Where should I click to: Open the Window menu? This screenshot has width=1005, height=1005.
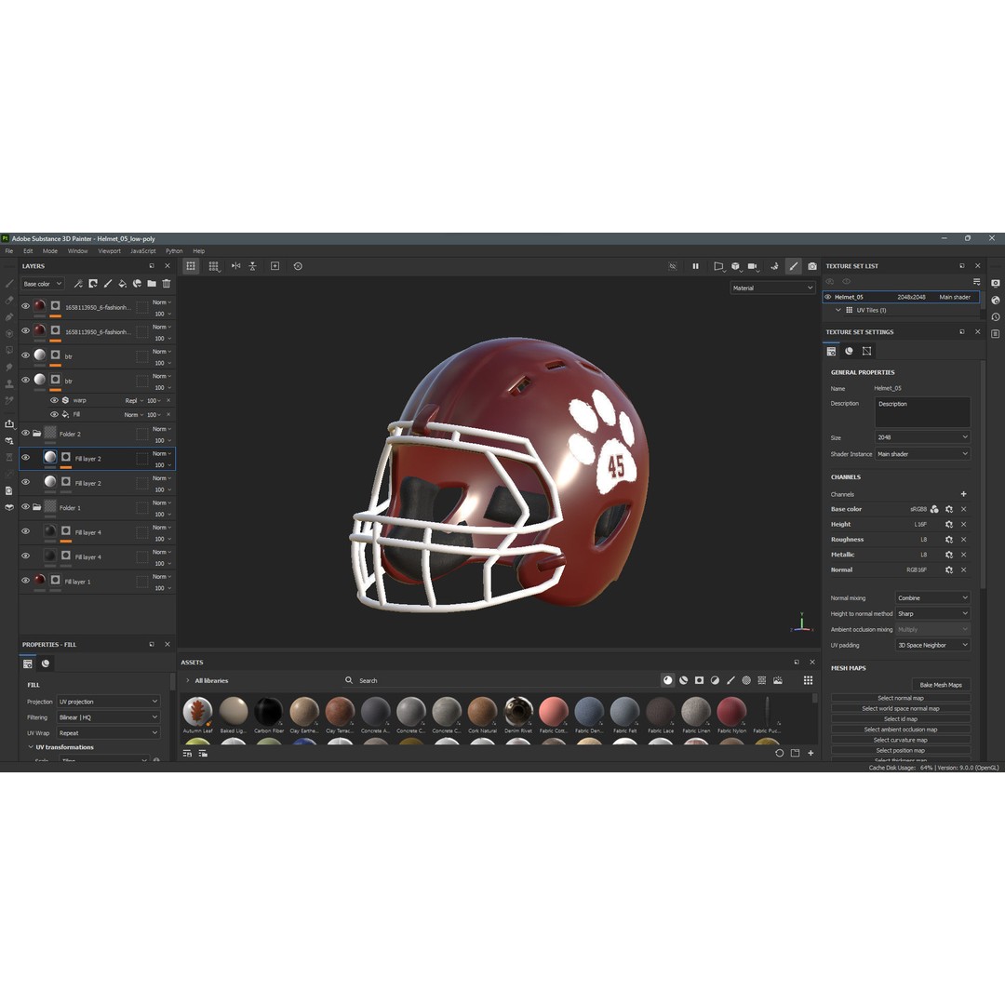click(x=78, y=250)
